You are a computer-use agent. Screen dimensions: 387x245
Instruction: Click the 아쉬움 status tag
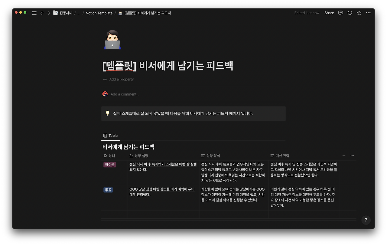[x=110, y=165]
